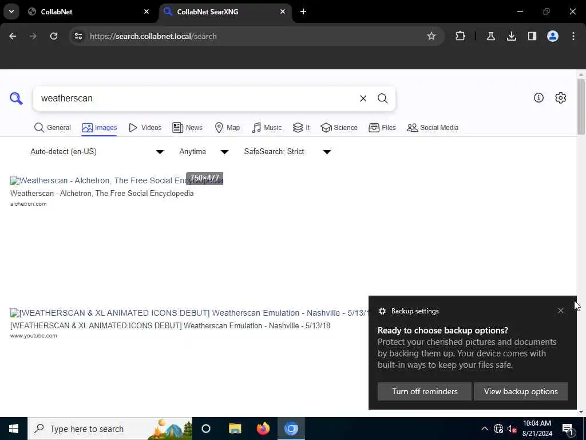Viewport: 586px width, 440px height.
Task: Click the Alchetron result title text
Action: click(x=102, y=194)
